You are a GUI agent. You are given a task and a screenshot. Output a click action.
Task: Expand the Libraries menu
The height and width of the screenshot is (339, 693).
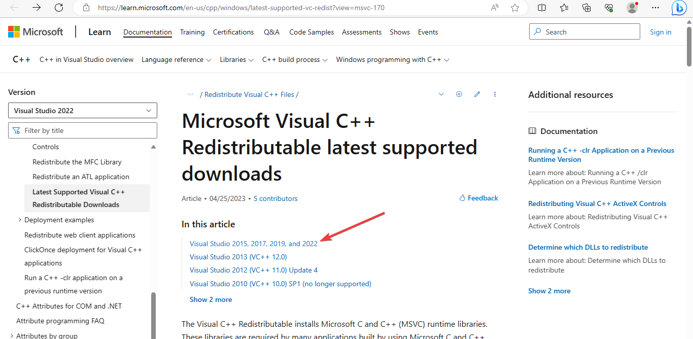[x=236, y=59]
